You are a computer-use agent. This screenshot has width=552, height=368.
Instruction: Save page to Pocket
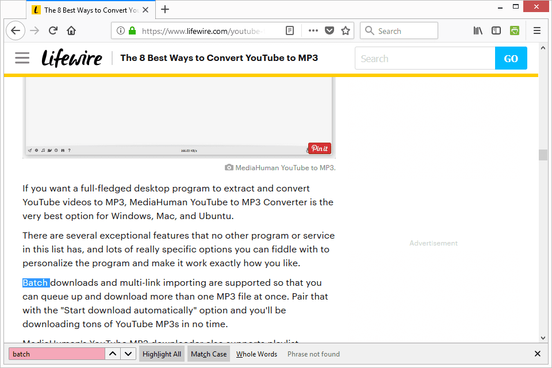(329, 31)
